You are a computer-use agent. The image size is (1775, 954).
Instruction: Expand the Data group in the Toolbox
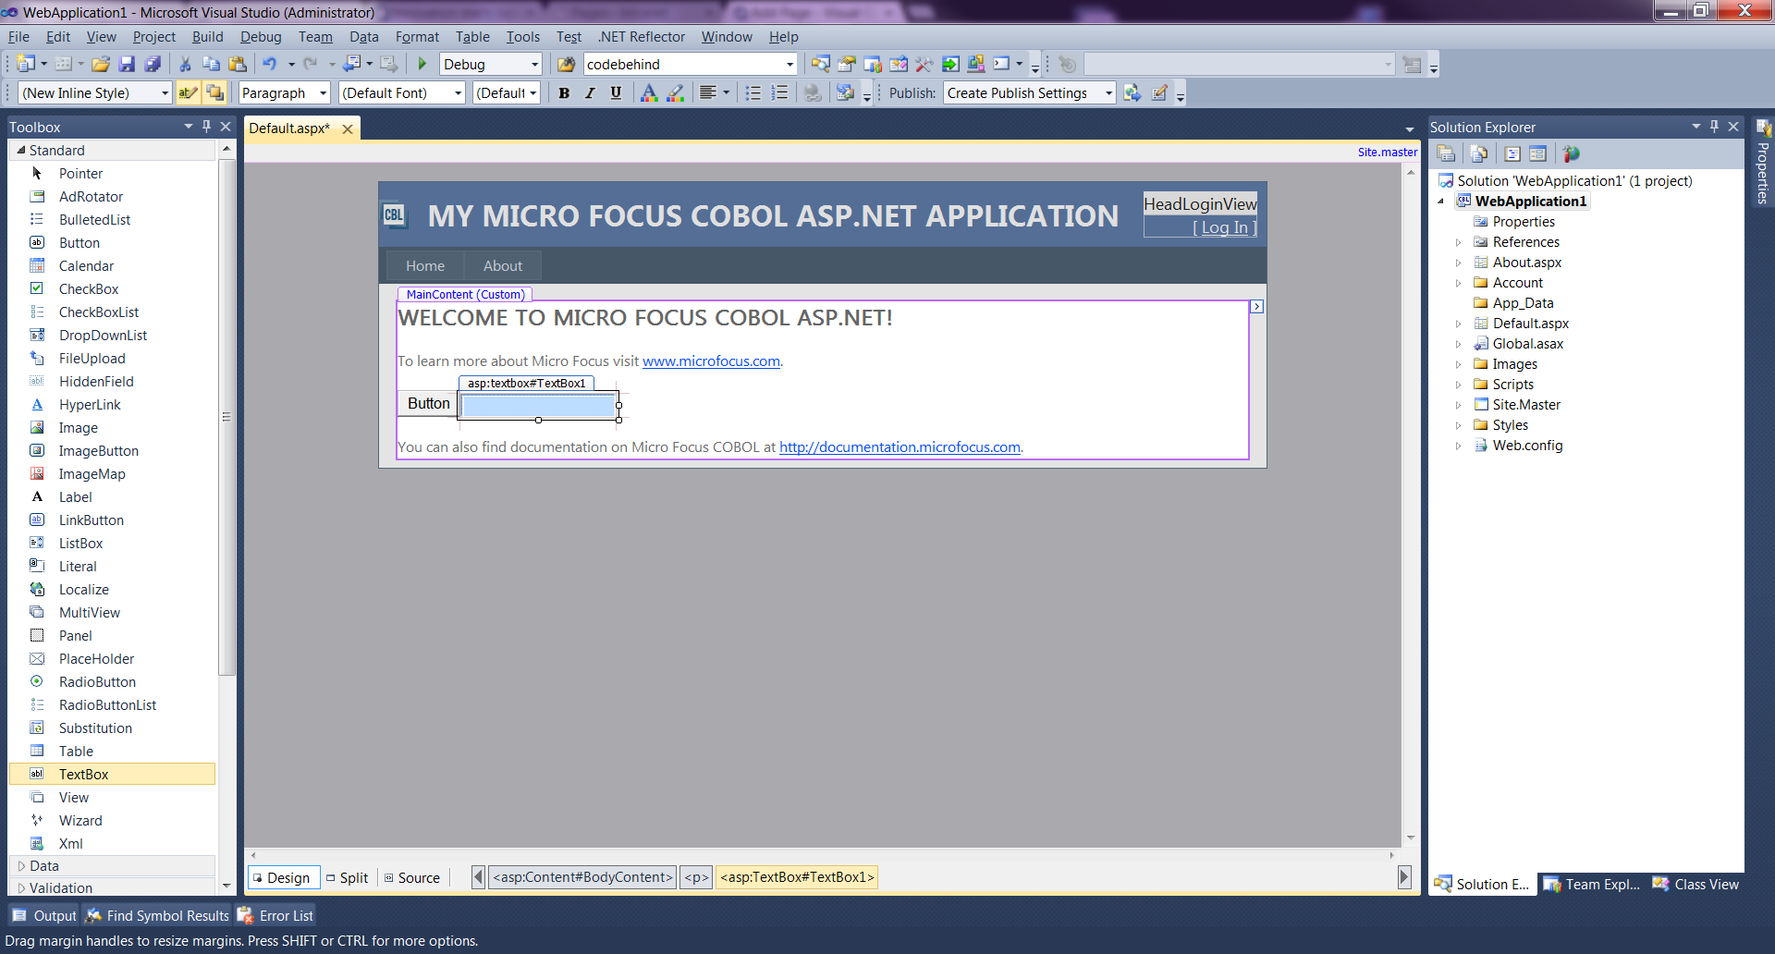pos(21,866)
